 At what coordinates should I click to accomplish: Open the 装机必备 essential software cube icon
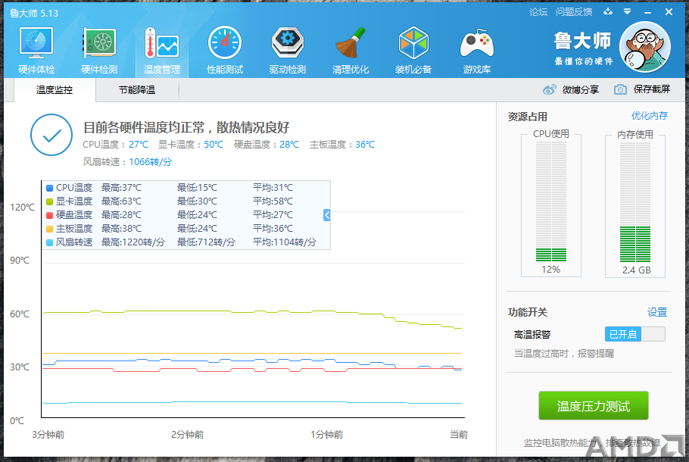413,50
